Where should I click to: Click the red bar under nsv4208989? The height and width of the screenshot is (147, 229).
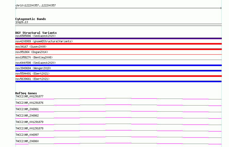[x=118, y=44]
